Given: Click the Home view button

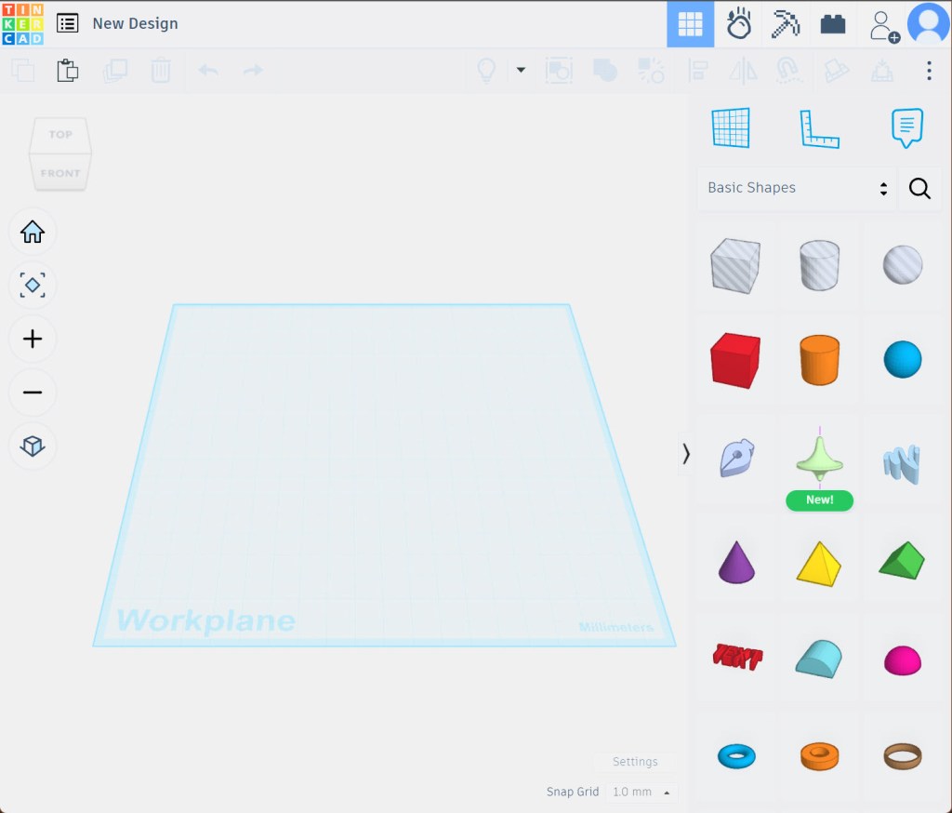Looking at the screenshot, I should (x=33, y=232).
